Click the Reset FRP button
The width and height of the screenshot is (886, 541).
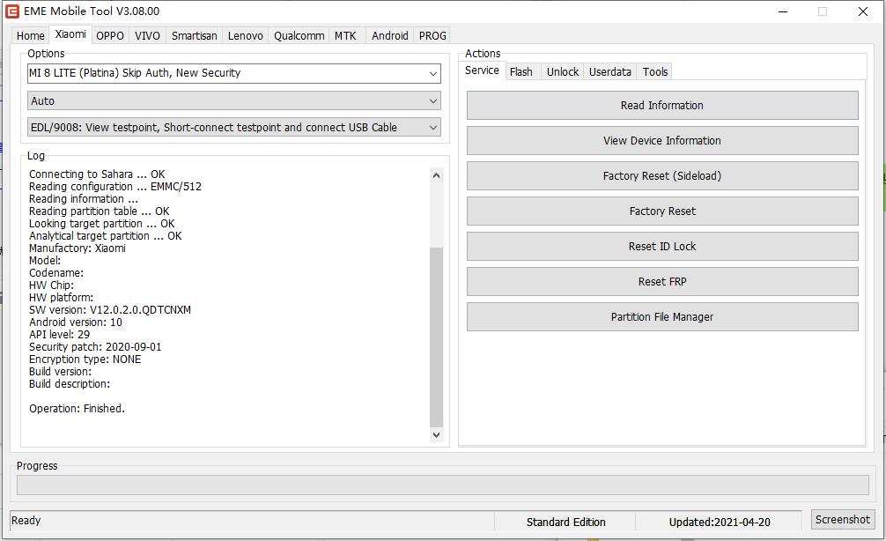(x=662, y=282)
